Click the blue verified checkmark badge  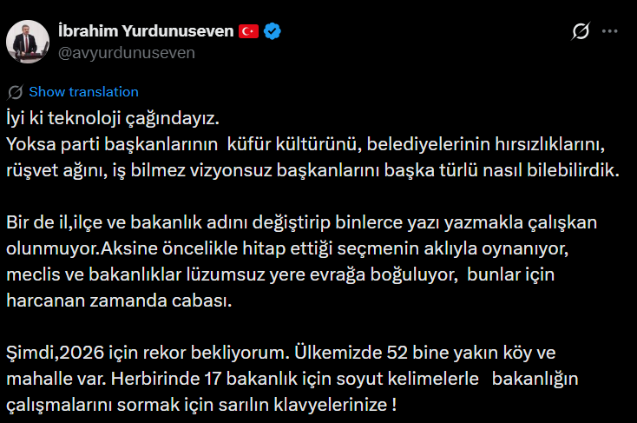pyautogui.click(x=273, y=31)
